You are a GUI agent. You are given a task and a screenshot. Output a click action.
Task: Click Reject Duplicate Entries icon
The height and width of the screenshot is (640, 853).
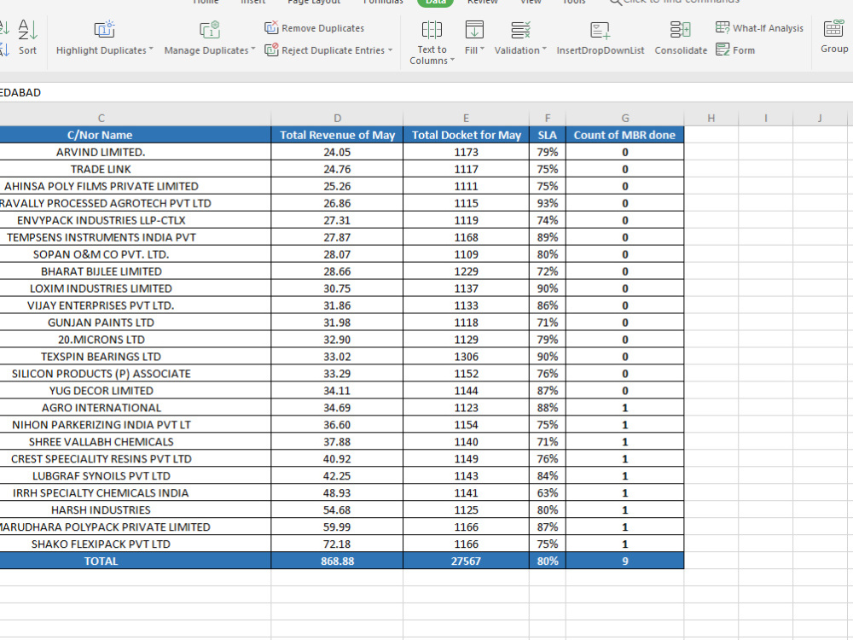[x=271, y=50]
